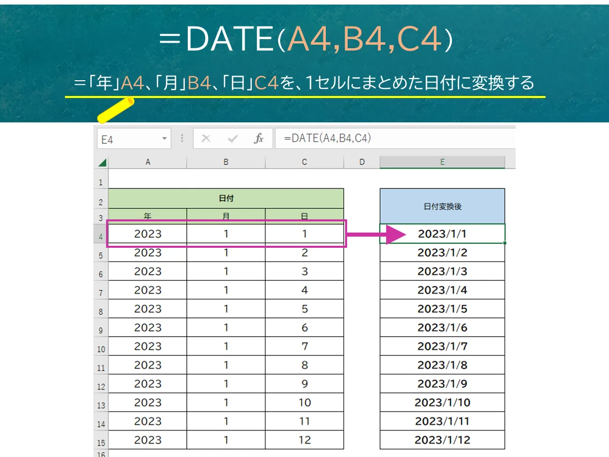Select row 4 header
The width and height of the screenshot is (609, 457).
point(101,236)
